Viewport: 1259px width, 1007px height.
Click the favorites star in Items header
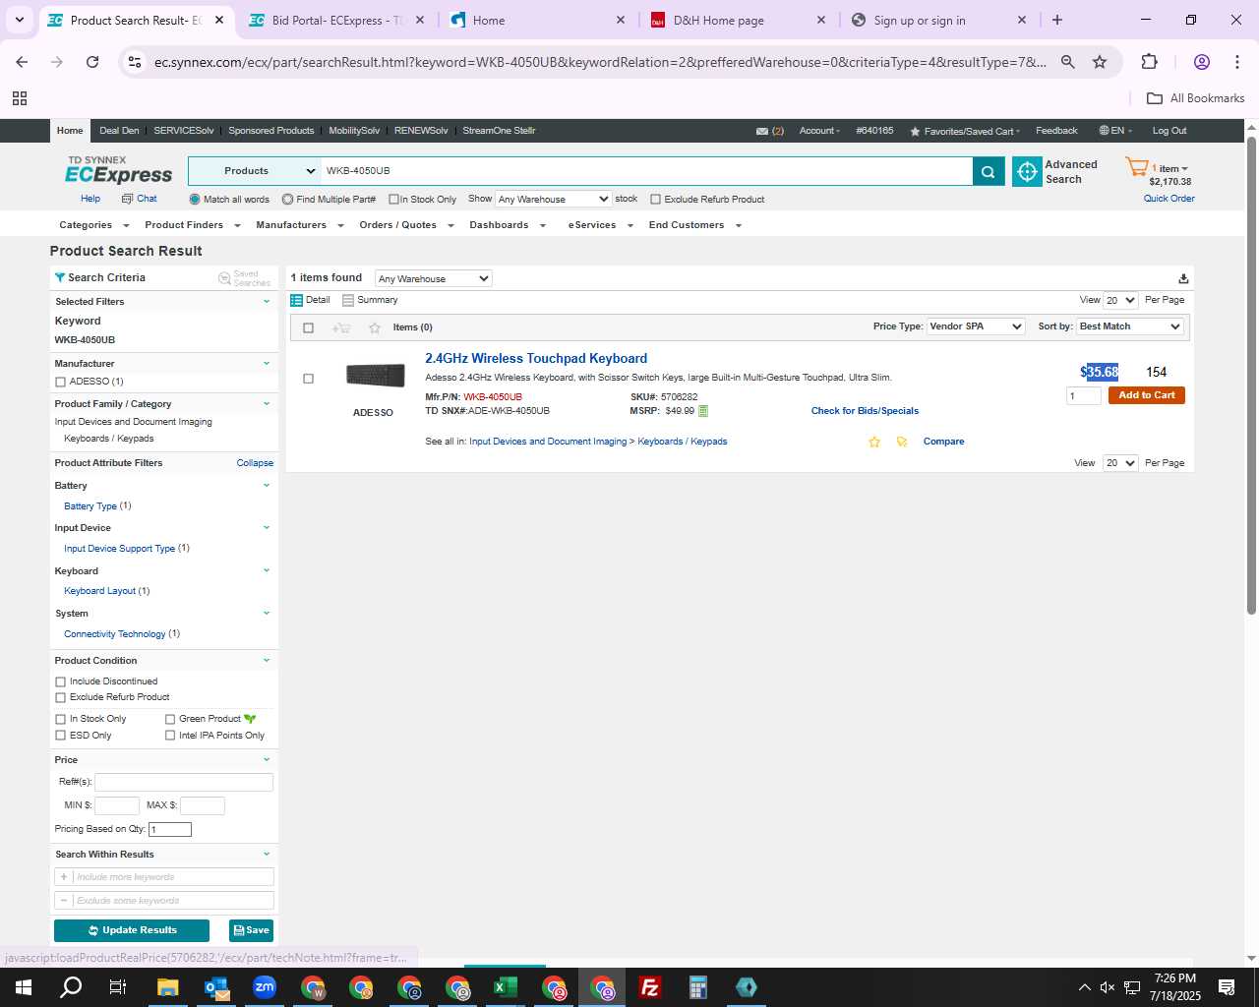click(x=374, y=327)
